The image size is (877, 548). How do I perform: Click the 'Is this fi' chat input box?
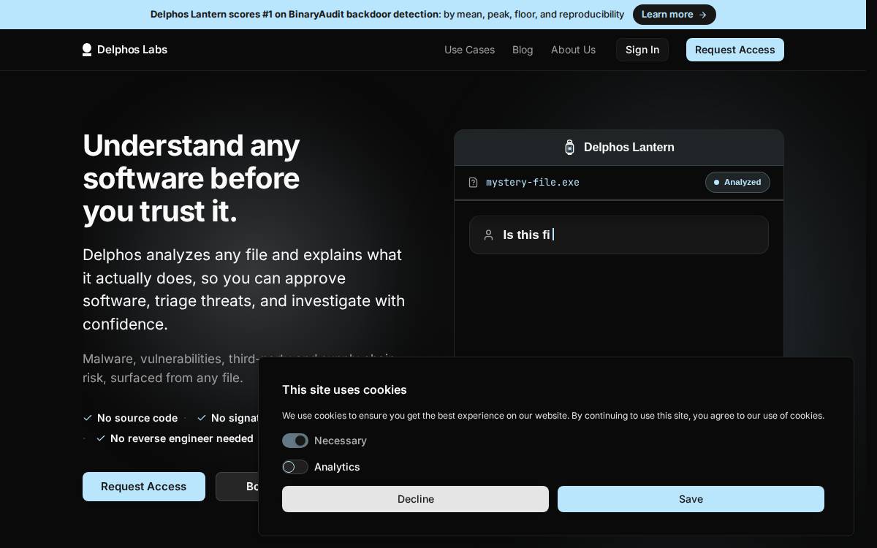pyautogui.click(x=619, y=235)
